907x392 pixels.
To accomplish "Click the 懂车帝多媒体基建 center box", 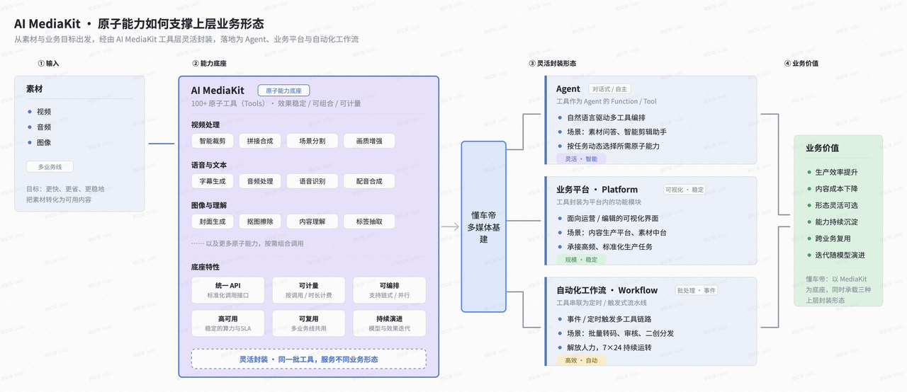I will coord(483,226).
